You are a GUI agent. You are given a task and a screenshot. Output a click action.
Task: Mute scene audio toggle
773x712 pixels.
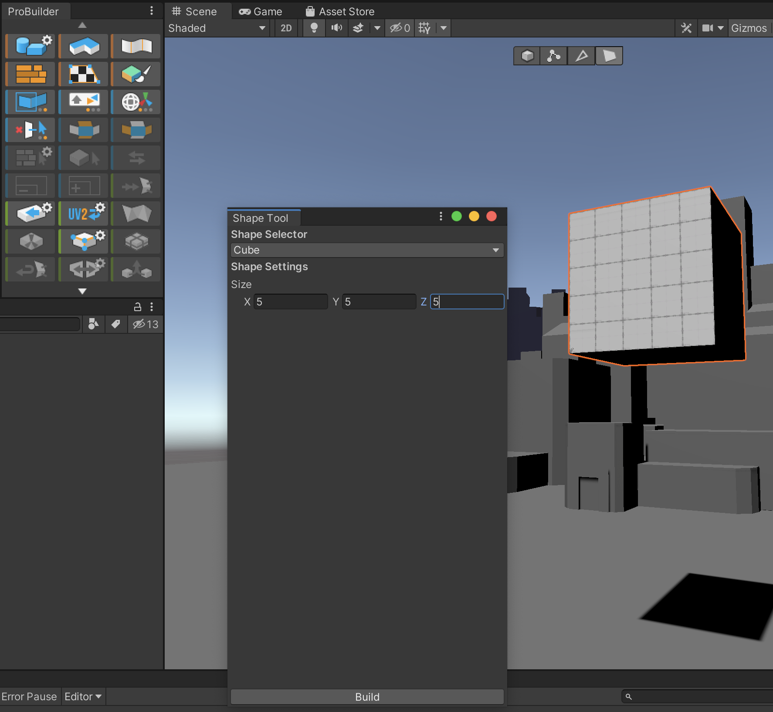coord(336,28)
